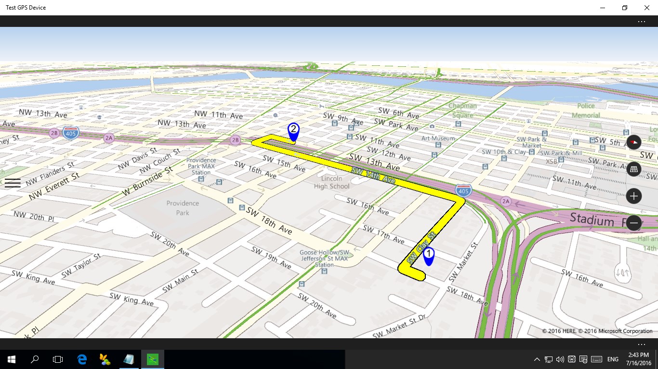Reset map orientation using the compass icon

click(633, 142)
